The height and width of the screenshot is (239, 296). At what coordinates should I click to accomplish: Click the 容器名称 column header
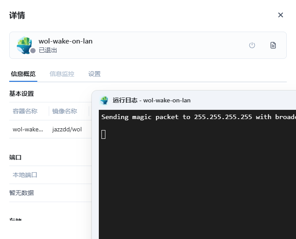25,111
